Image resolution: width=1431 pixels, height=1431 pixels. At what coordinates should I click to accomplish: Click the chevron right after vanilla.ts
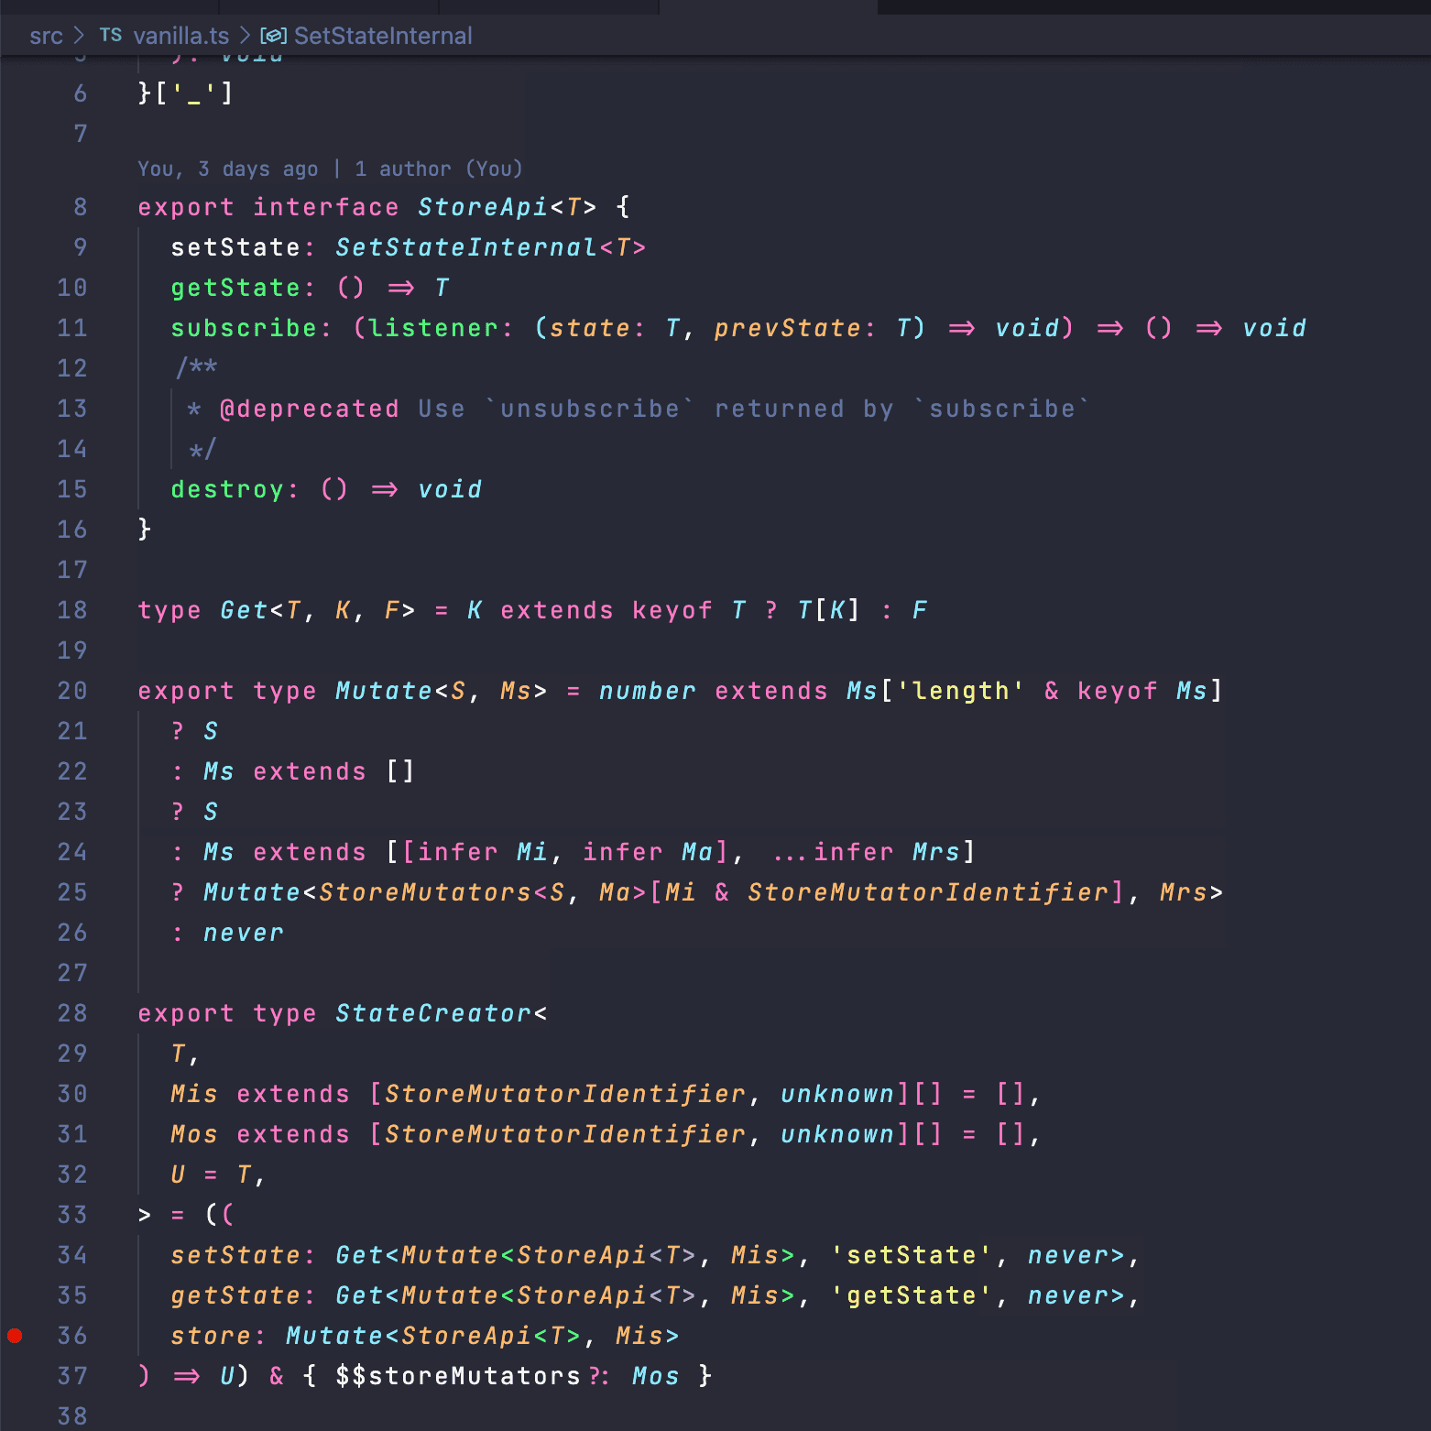pyautogui.click(x=245, y=36)
